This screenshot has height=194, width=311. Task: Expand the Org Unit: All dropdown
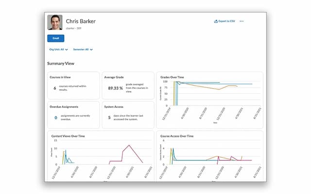pyautogui.click(x=58, y=49)
